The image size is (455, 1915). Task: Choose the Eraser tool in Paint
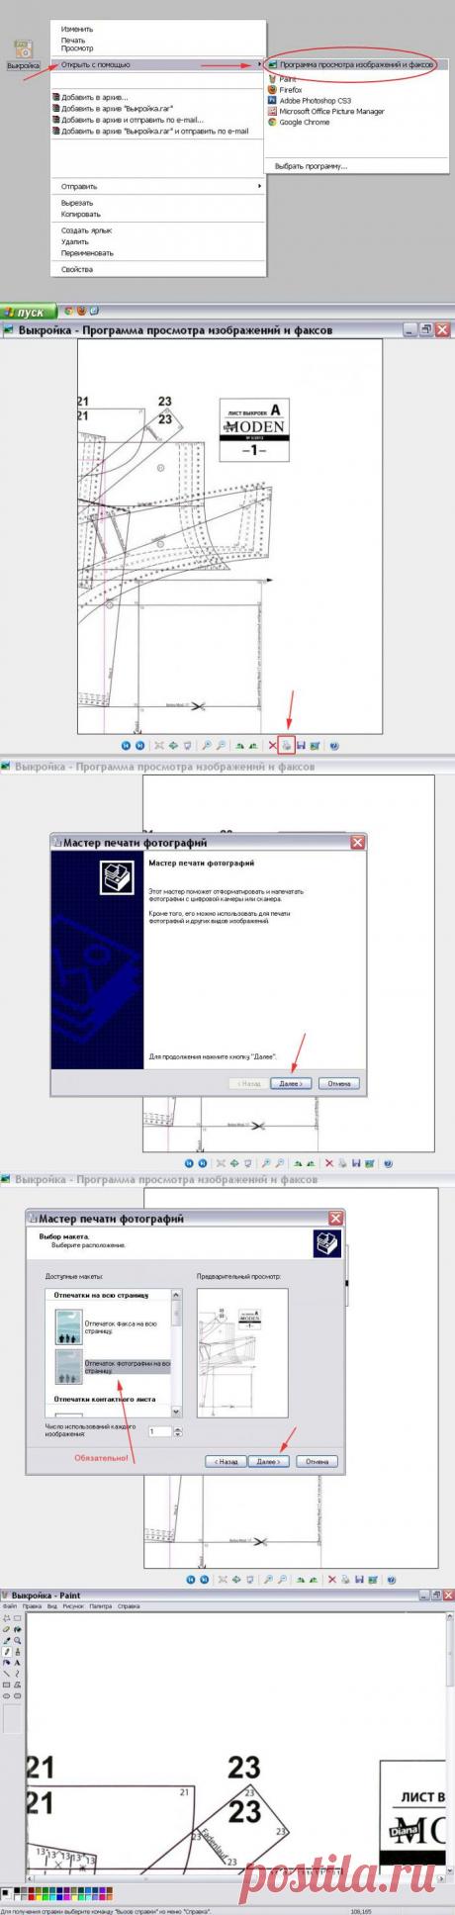pyautogui.click(x=6, y=1629)
